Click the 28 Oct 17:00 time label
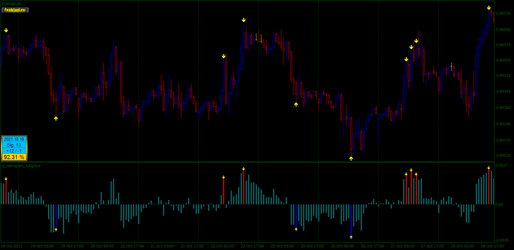 [x=492, y=246]
